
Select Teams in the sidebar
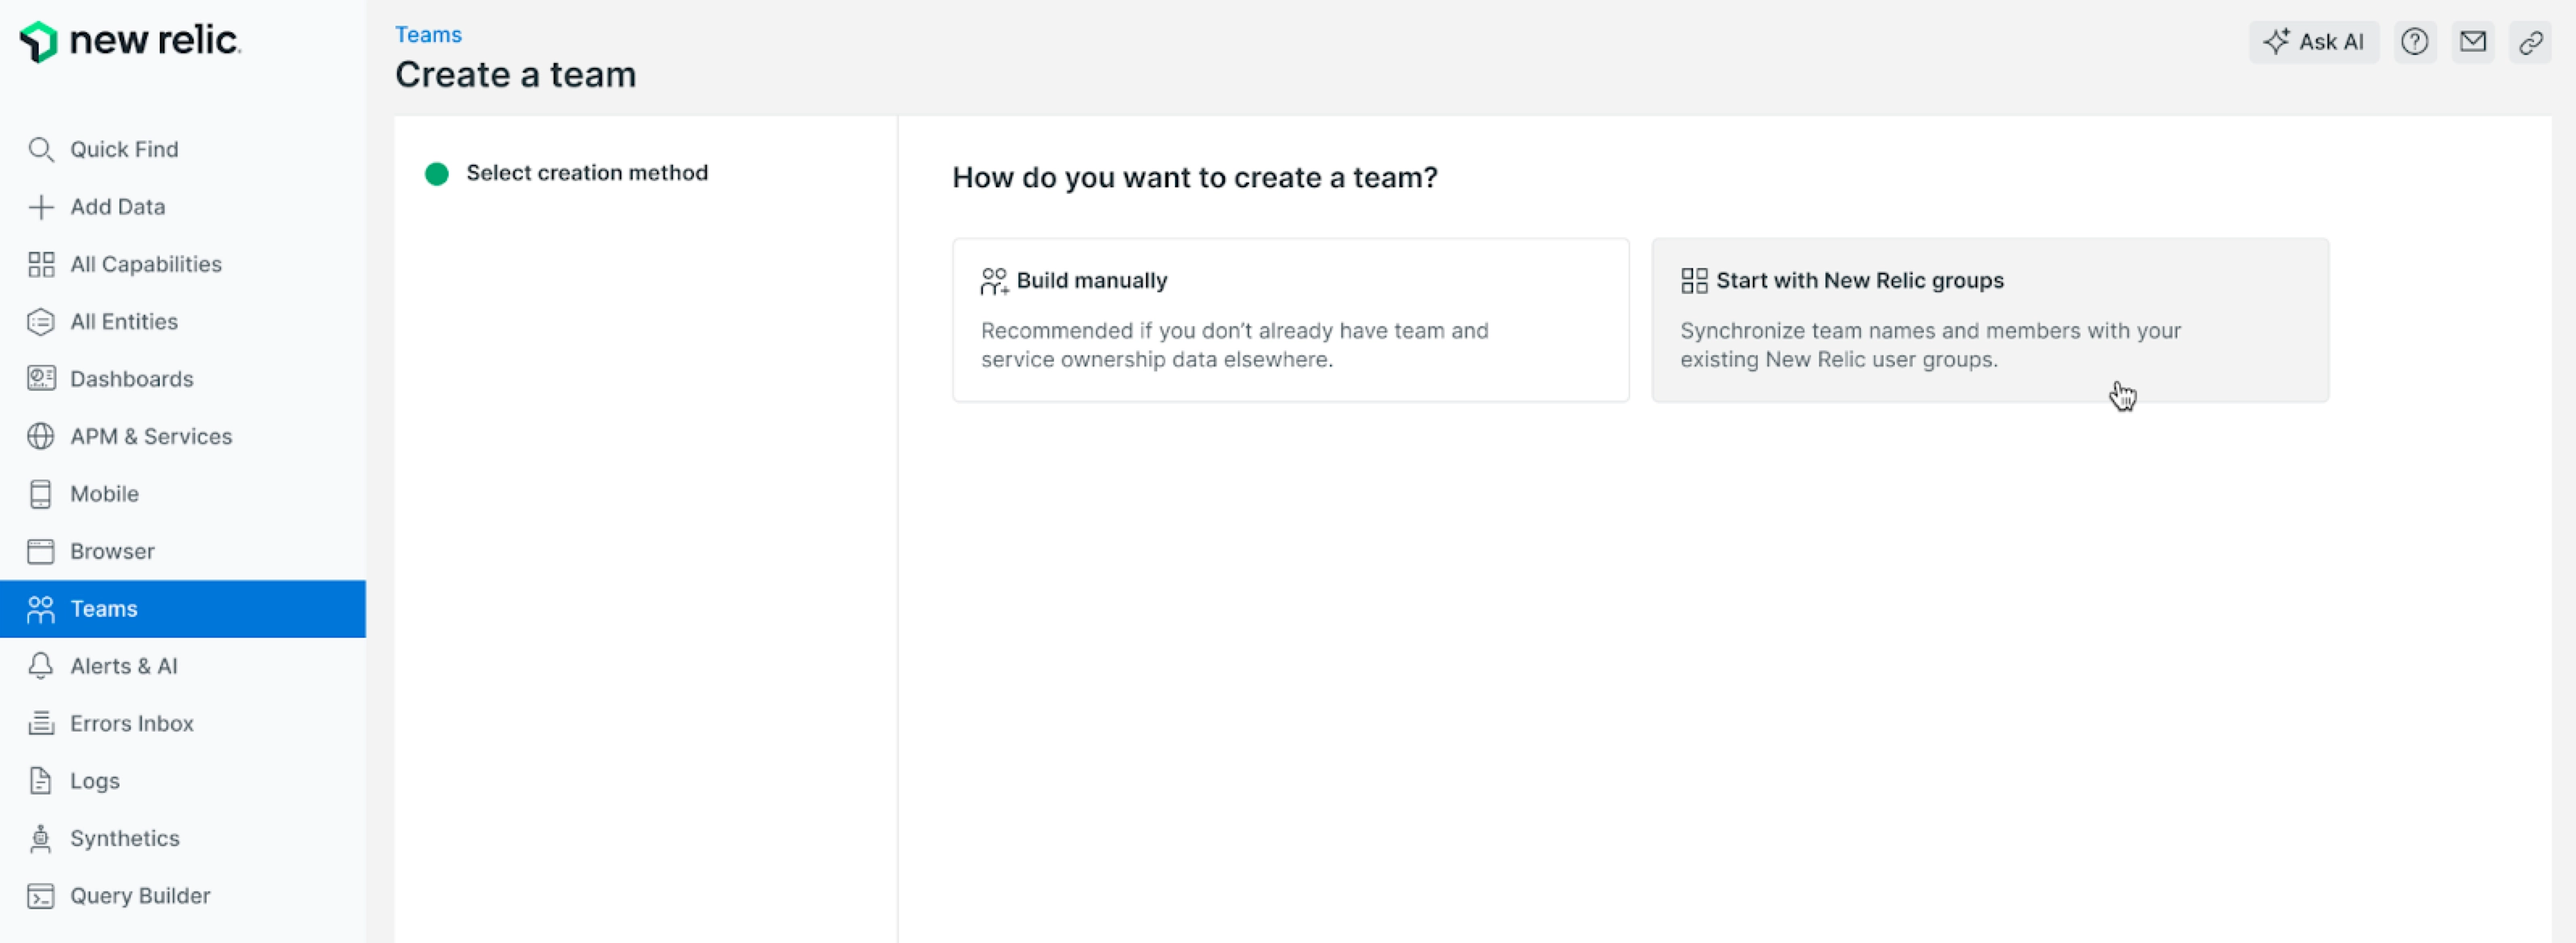point(104,609)
